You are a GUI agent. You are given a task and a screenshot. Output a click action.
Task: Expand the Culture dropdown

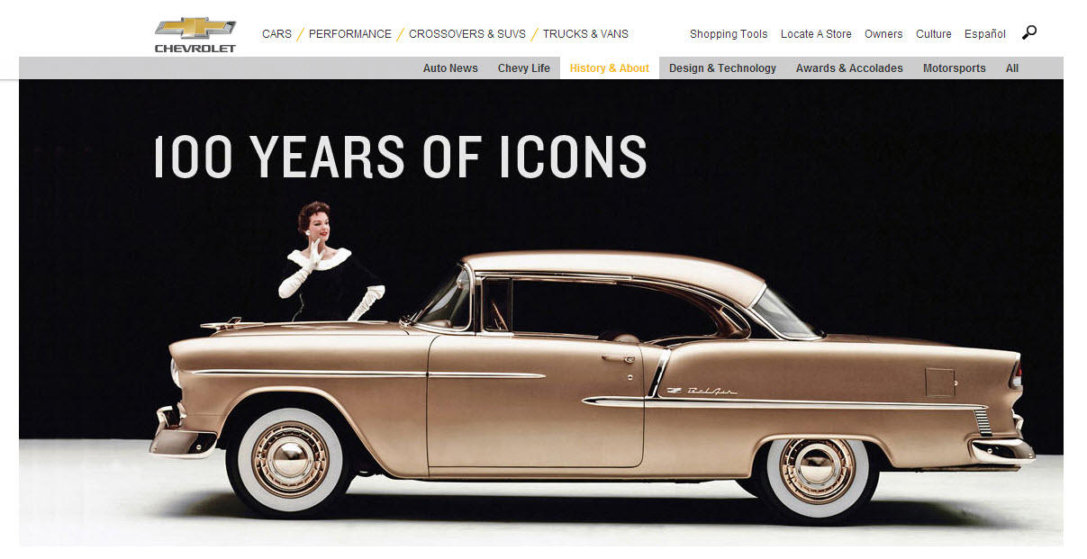pyautogui.click(x=934, y=34)
